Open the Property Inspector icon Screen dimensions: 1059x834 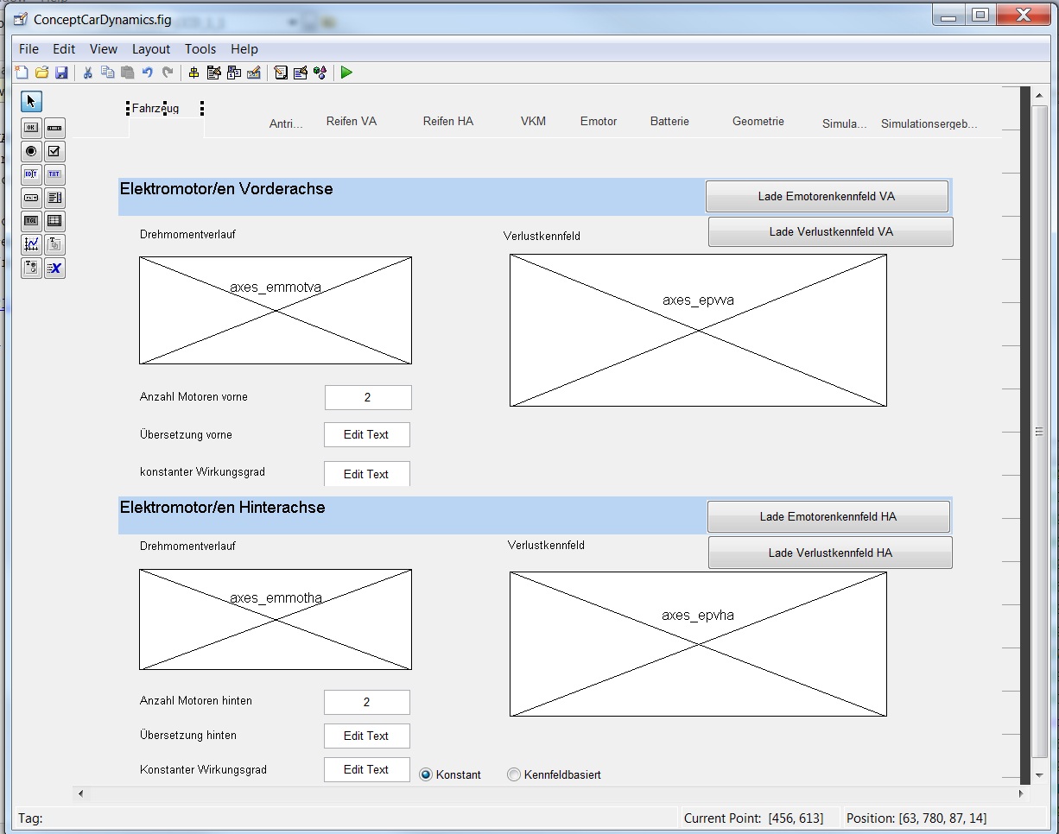click(301, 73)
